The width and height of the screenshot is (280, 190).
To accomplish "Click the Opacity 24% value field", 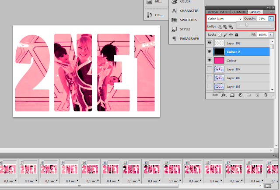I will [262, 19].
